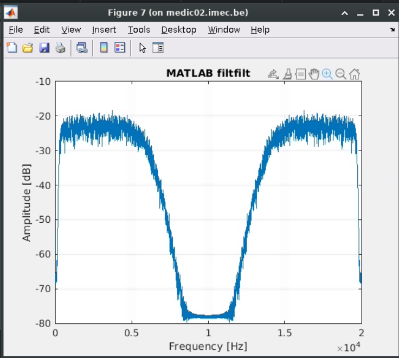
Task: Click the Open File folder icon
Action: tap(28, 48)
